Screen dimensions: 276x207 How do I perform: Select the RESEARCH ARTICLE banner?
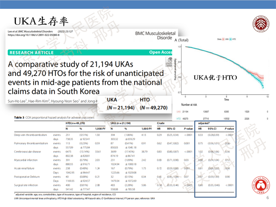32,53
